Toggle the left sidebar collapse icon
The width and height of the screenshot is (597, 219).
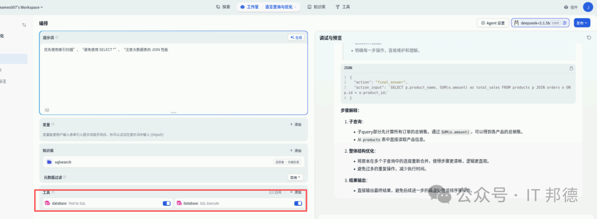[x=24, y=25]
